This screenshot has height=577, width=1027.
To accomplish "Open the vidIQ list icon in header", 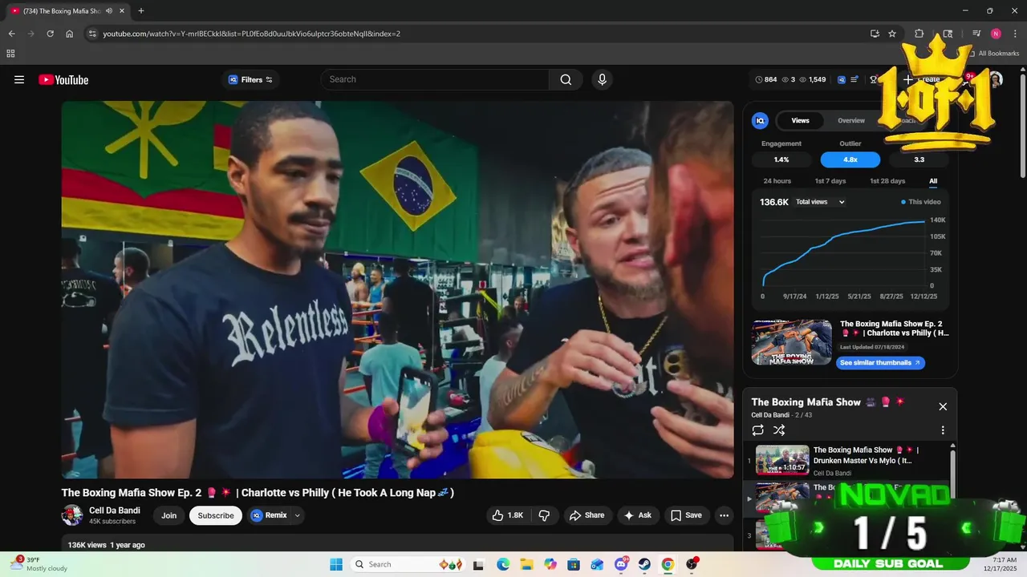I will 854,79.
